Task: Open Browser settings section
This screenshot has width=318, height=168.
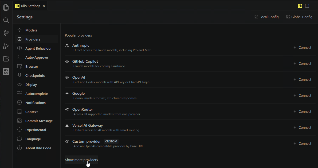Action: coord(37,66)
